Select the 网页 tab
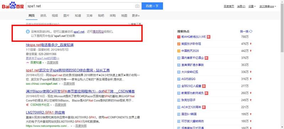 coord(32,16)
